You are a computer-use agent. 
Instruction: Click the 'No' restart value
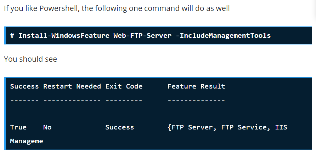(x=47, y=127)
